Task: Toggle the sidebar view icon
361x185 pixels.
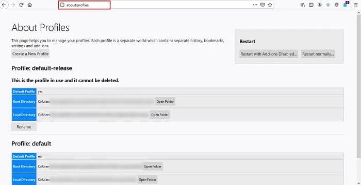Action: point(311,5)
